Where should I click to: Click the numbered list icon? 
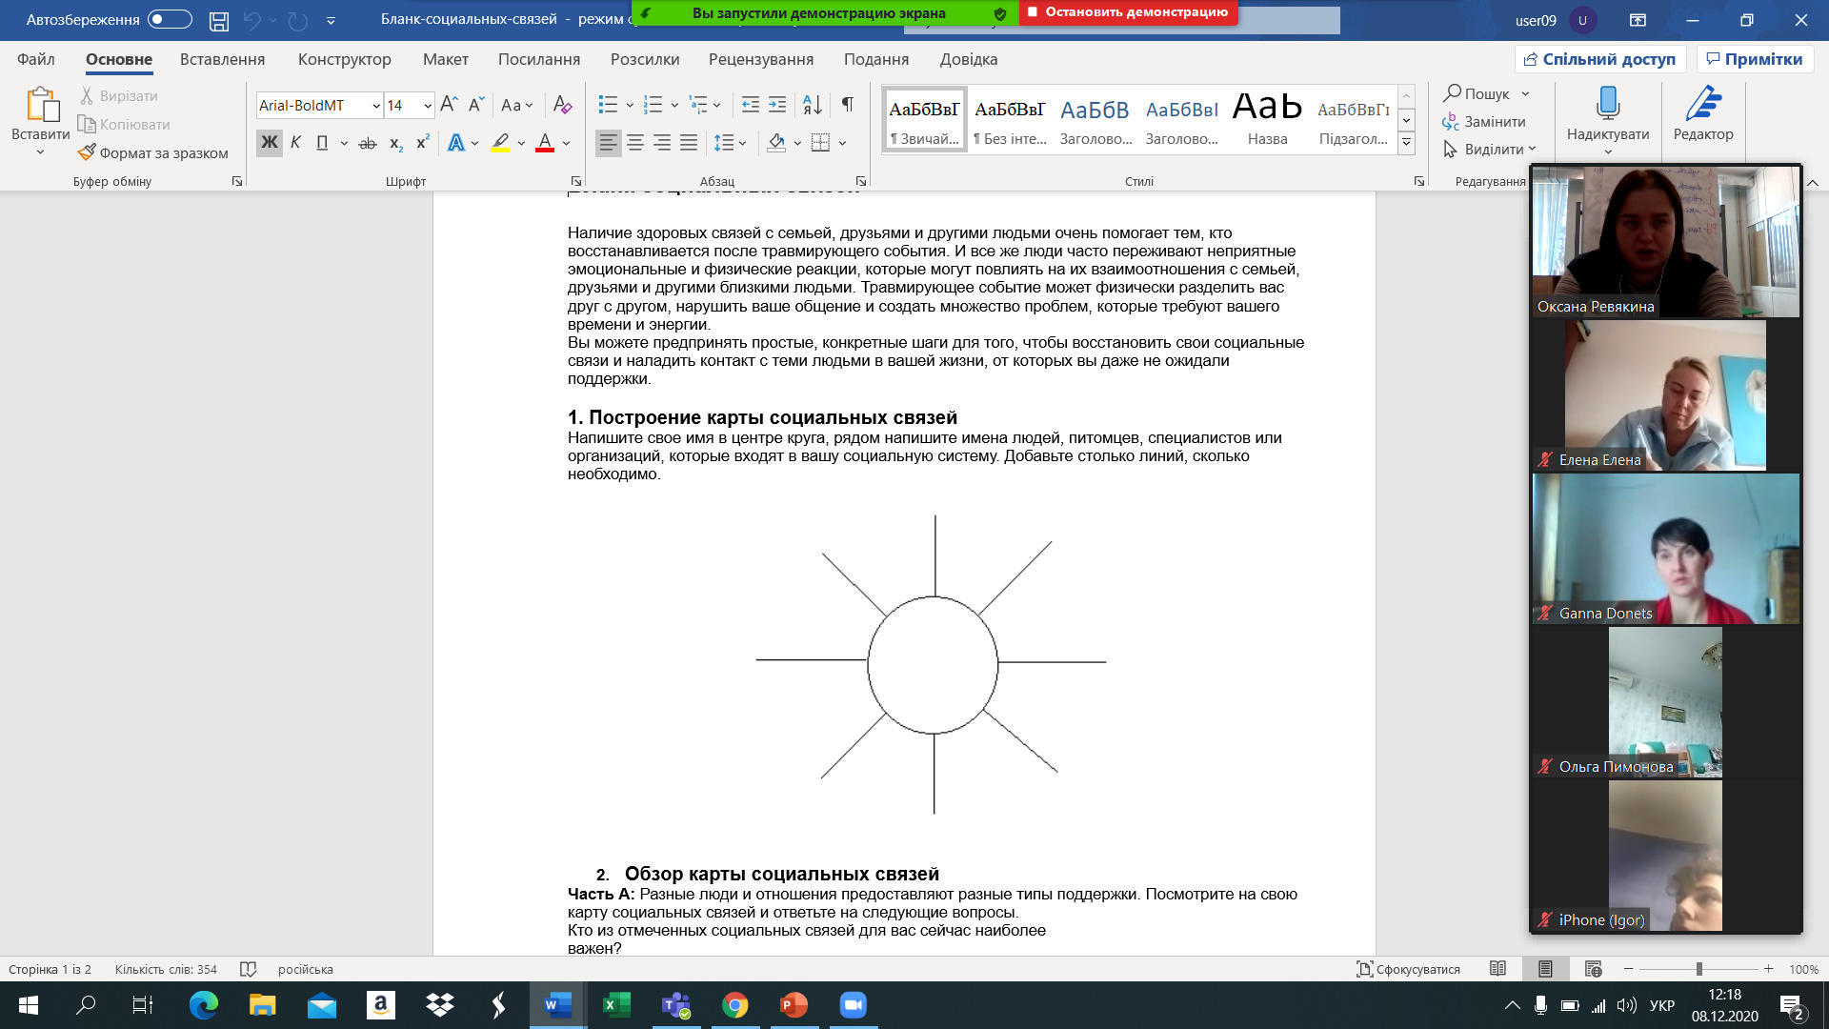(x=653, y=105)
